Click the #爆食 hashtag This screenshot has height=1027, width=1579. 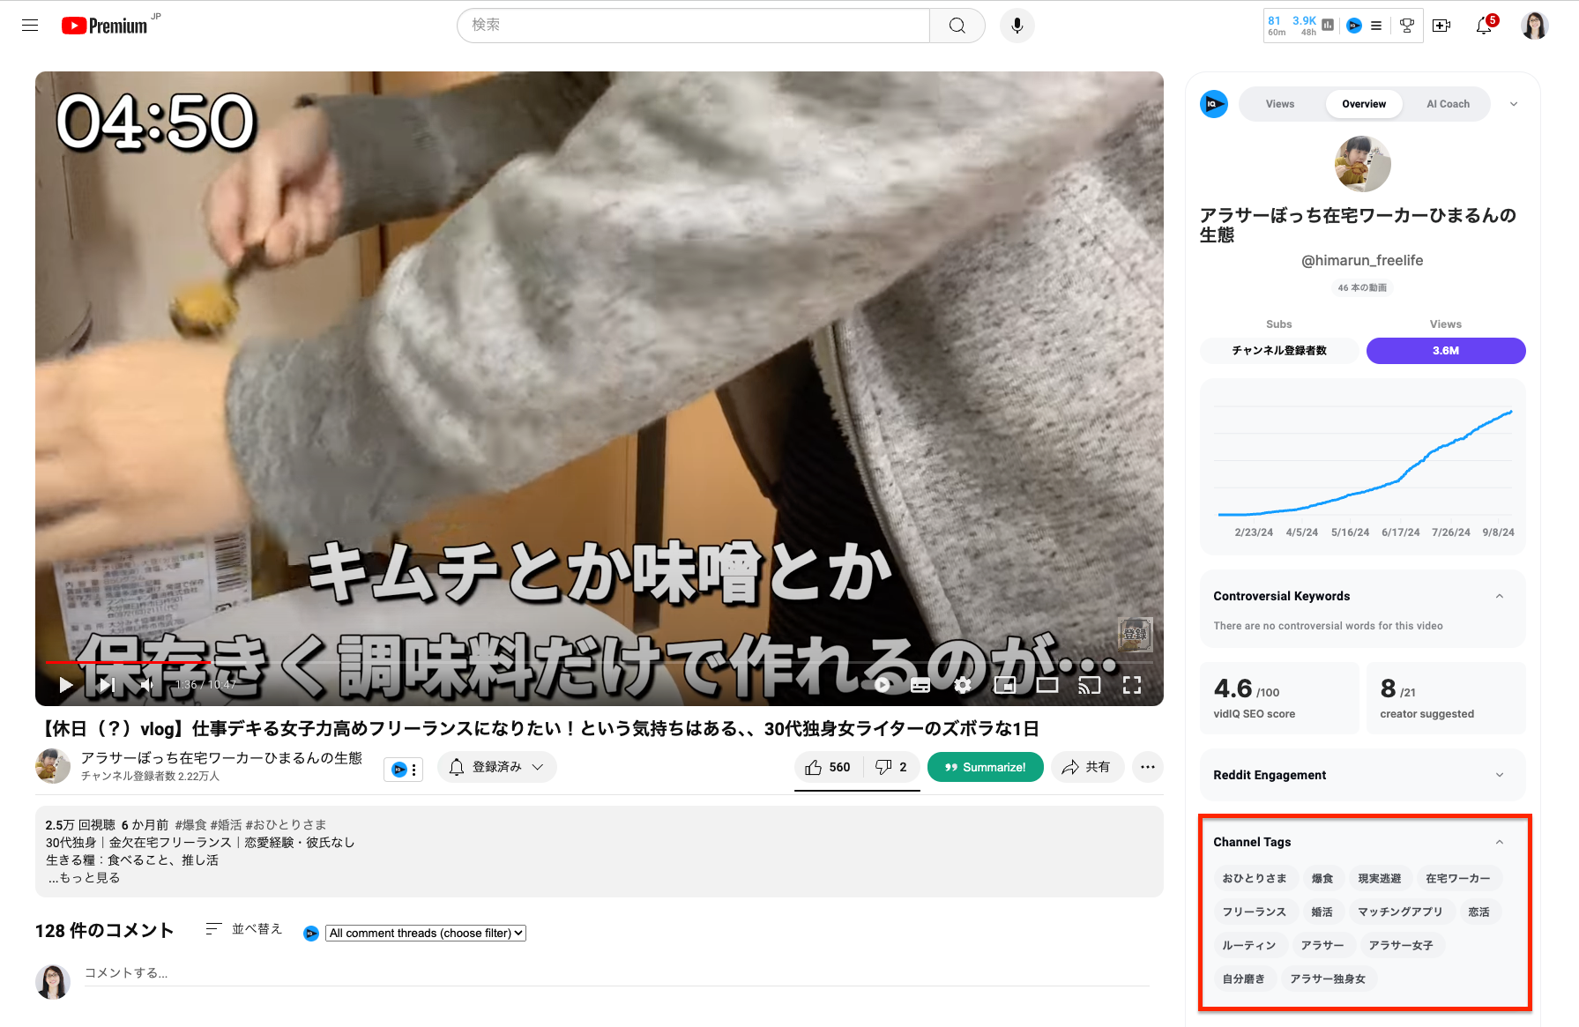[190, 825]
